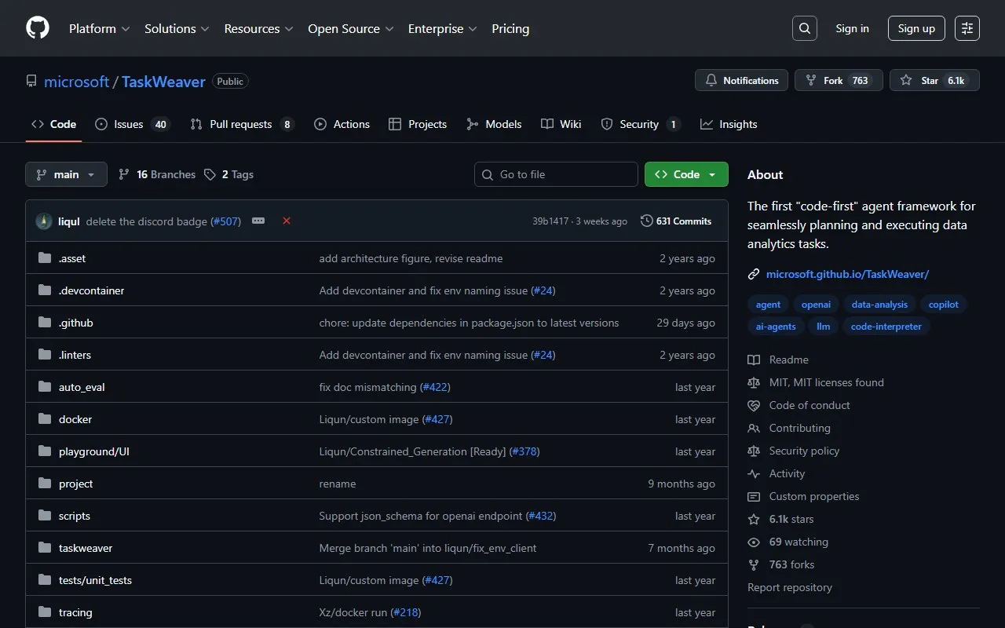
Task: Open microsoft.github.io/TaskWeaver link
Action: pyautogui.click(x=847, y=274)
